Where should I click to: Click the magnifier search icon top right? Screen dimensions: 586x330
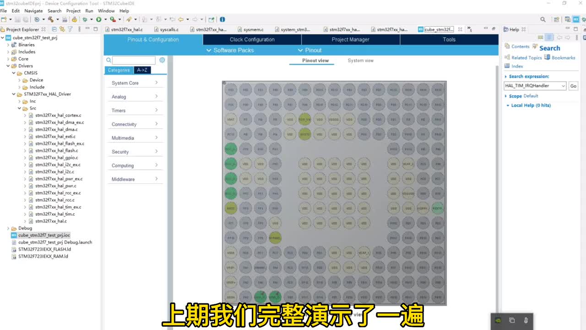click(543, 19)
